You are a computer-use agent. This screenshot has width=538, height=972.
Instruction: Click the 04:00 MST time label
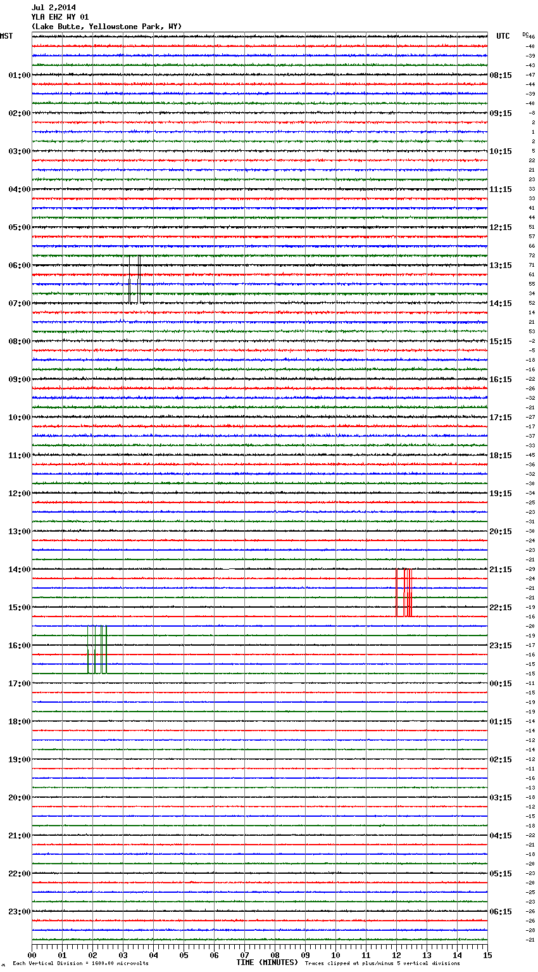[20, 189]
